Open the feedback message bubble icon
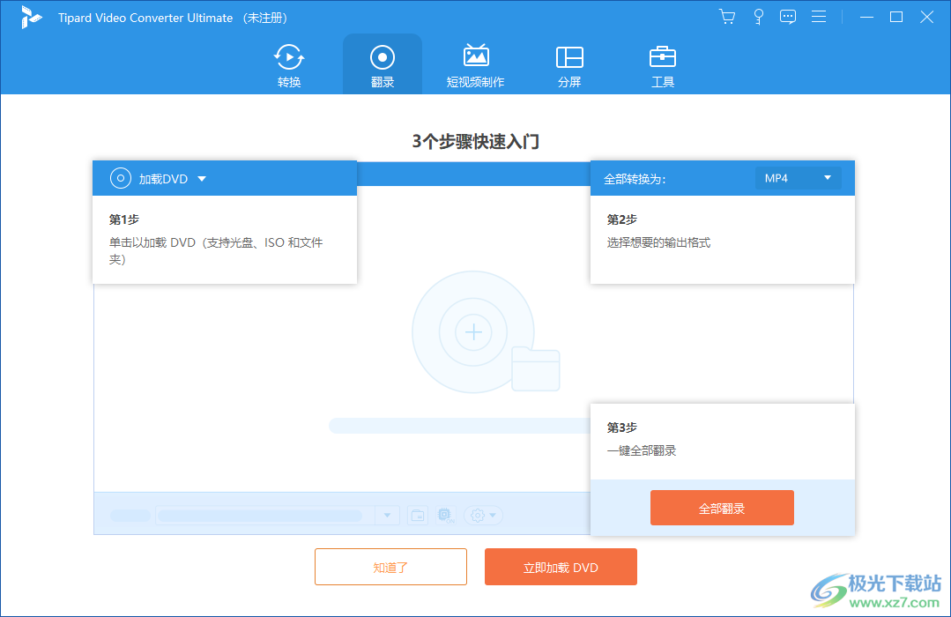This screenshot has height=617, width=951. (787, 16)
